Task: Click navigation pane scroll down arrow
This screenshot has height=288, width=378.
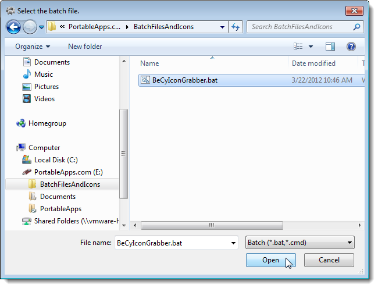Action: point(124,226)
